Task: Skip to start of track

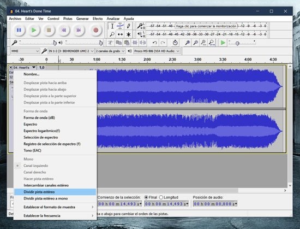Action: pos(64,30)
